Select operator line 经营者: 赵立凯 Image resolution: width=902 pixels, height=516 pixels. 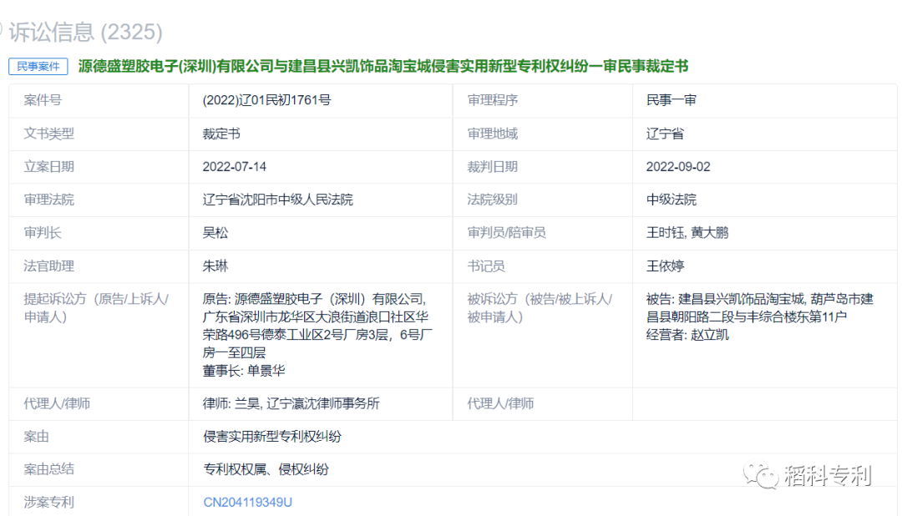pos(687,335)
